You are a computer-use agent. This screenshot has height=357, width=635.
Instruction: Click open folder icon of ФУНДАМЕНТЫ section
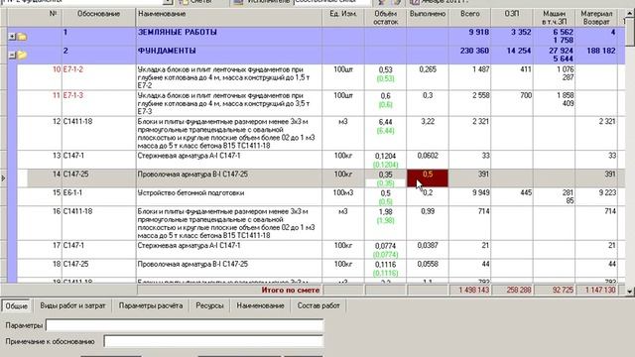(x=22, y=55)
